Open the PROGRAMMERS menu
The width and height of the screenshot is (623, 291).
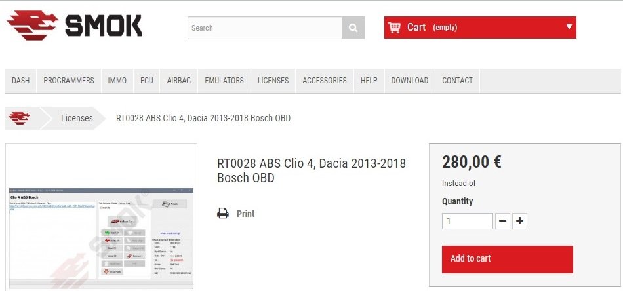[x=69, y=81]
